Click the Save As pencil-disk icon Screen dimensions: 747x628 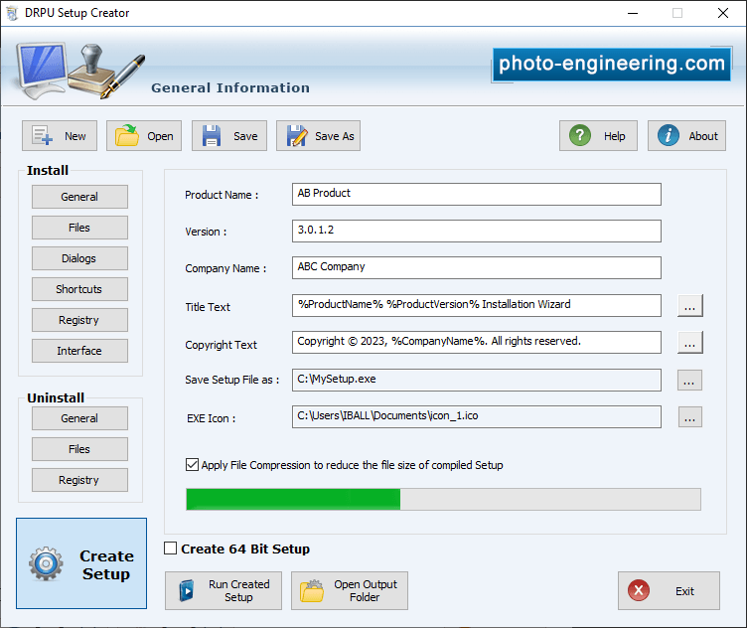(x=297, y=136)
